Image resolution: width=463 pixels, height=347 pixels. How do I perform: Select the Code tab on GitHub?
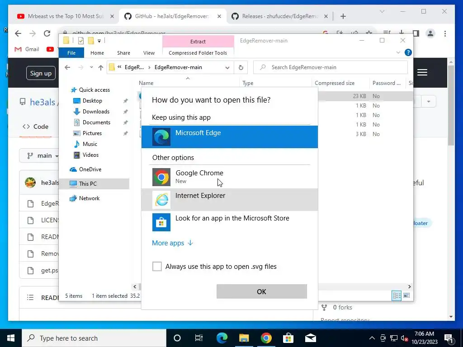tap(35, 127)
